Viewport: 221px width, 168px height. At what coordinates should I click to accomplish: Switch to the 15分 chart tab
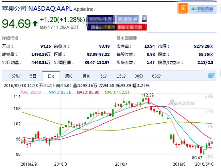(x=121, y=76)
